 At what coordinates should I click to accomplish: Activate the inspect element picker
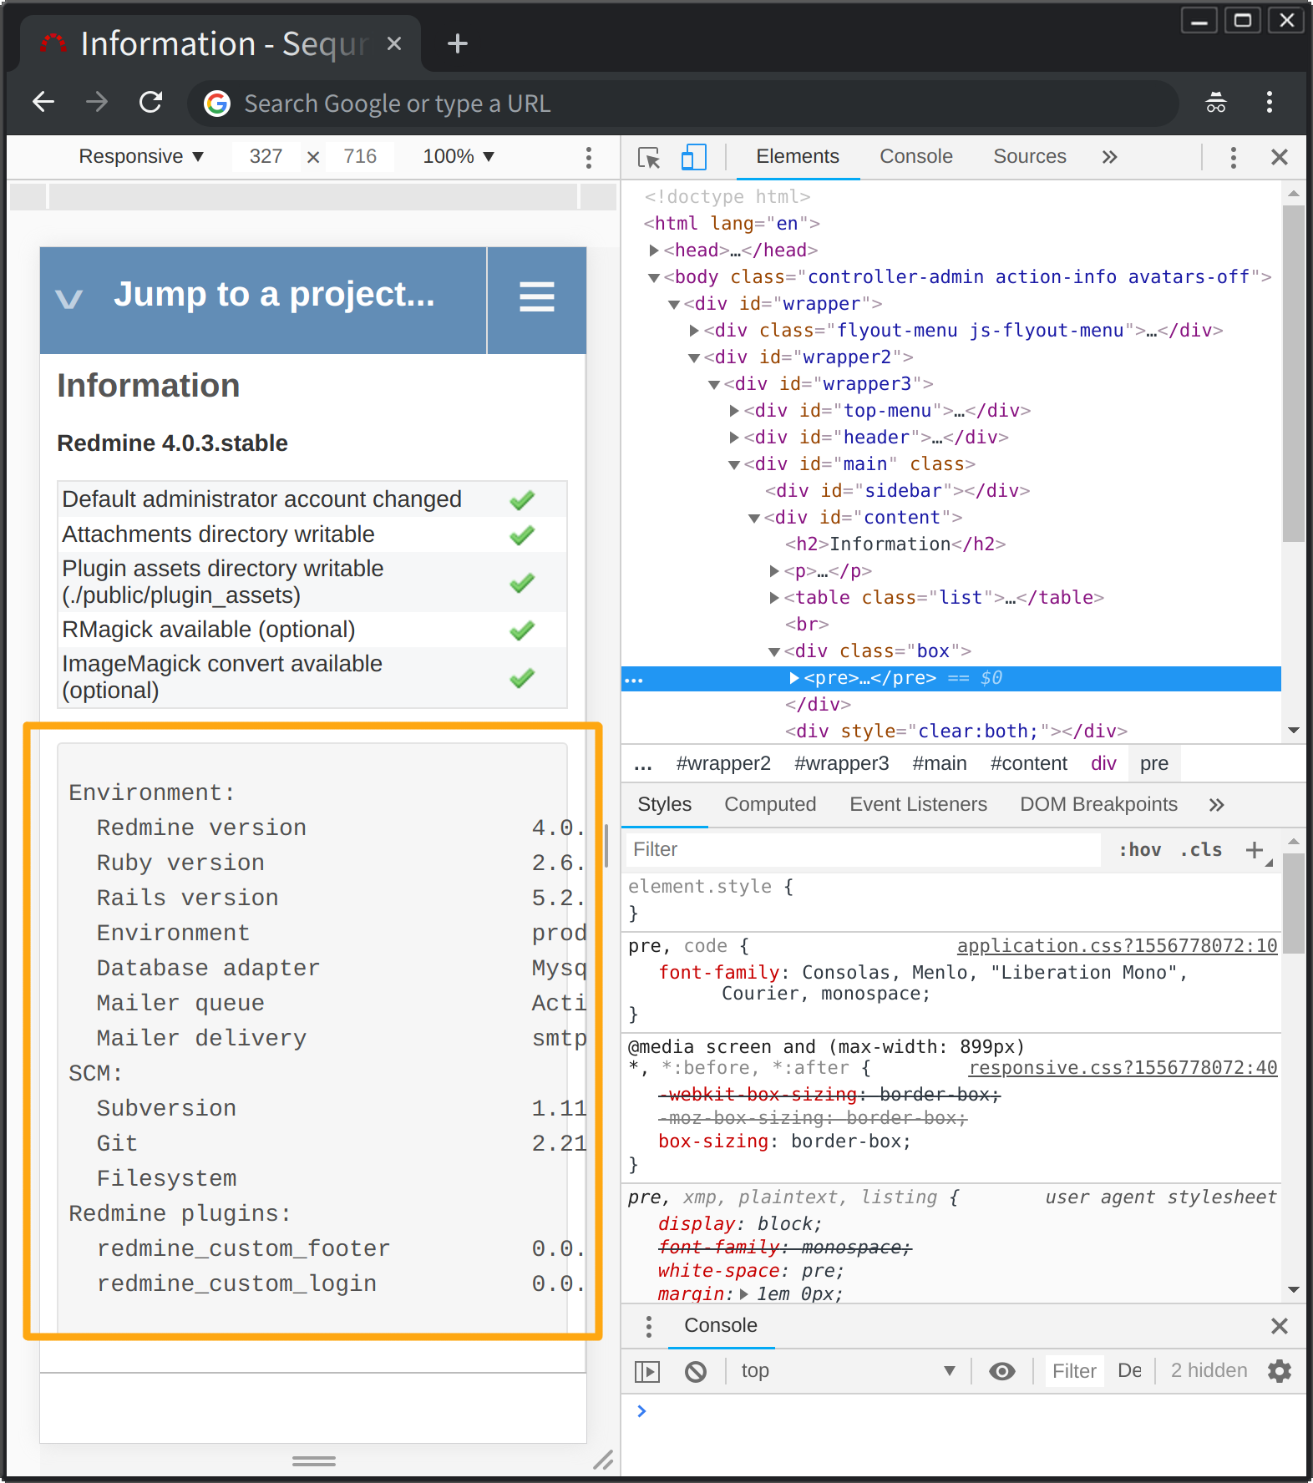[x=649, y=158]
